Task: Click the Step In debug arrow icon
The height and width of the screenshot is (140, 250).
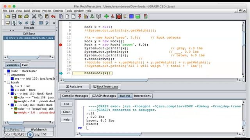Action: tap(20, 23)
